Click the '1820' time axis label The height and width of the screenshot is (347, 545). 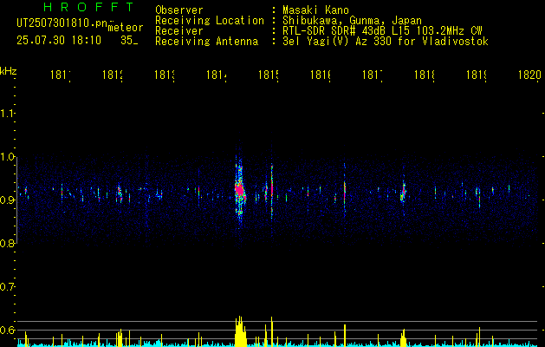[529, 75]
